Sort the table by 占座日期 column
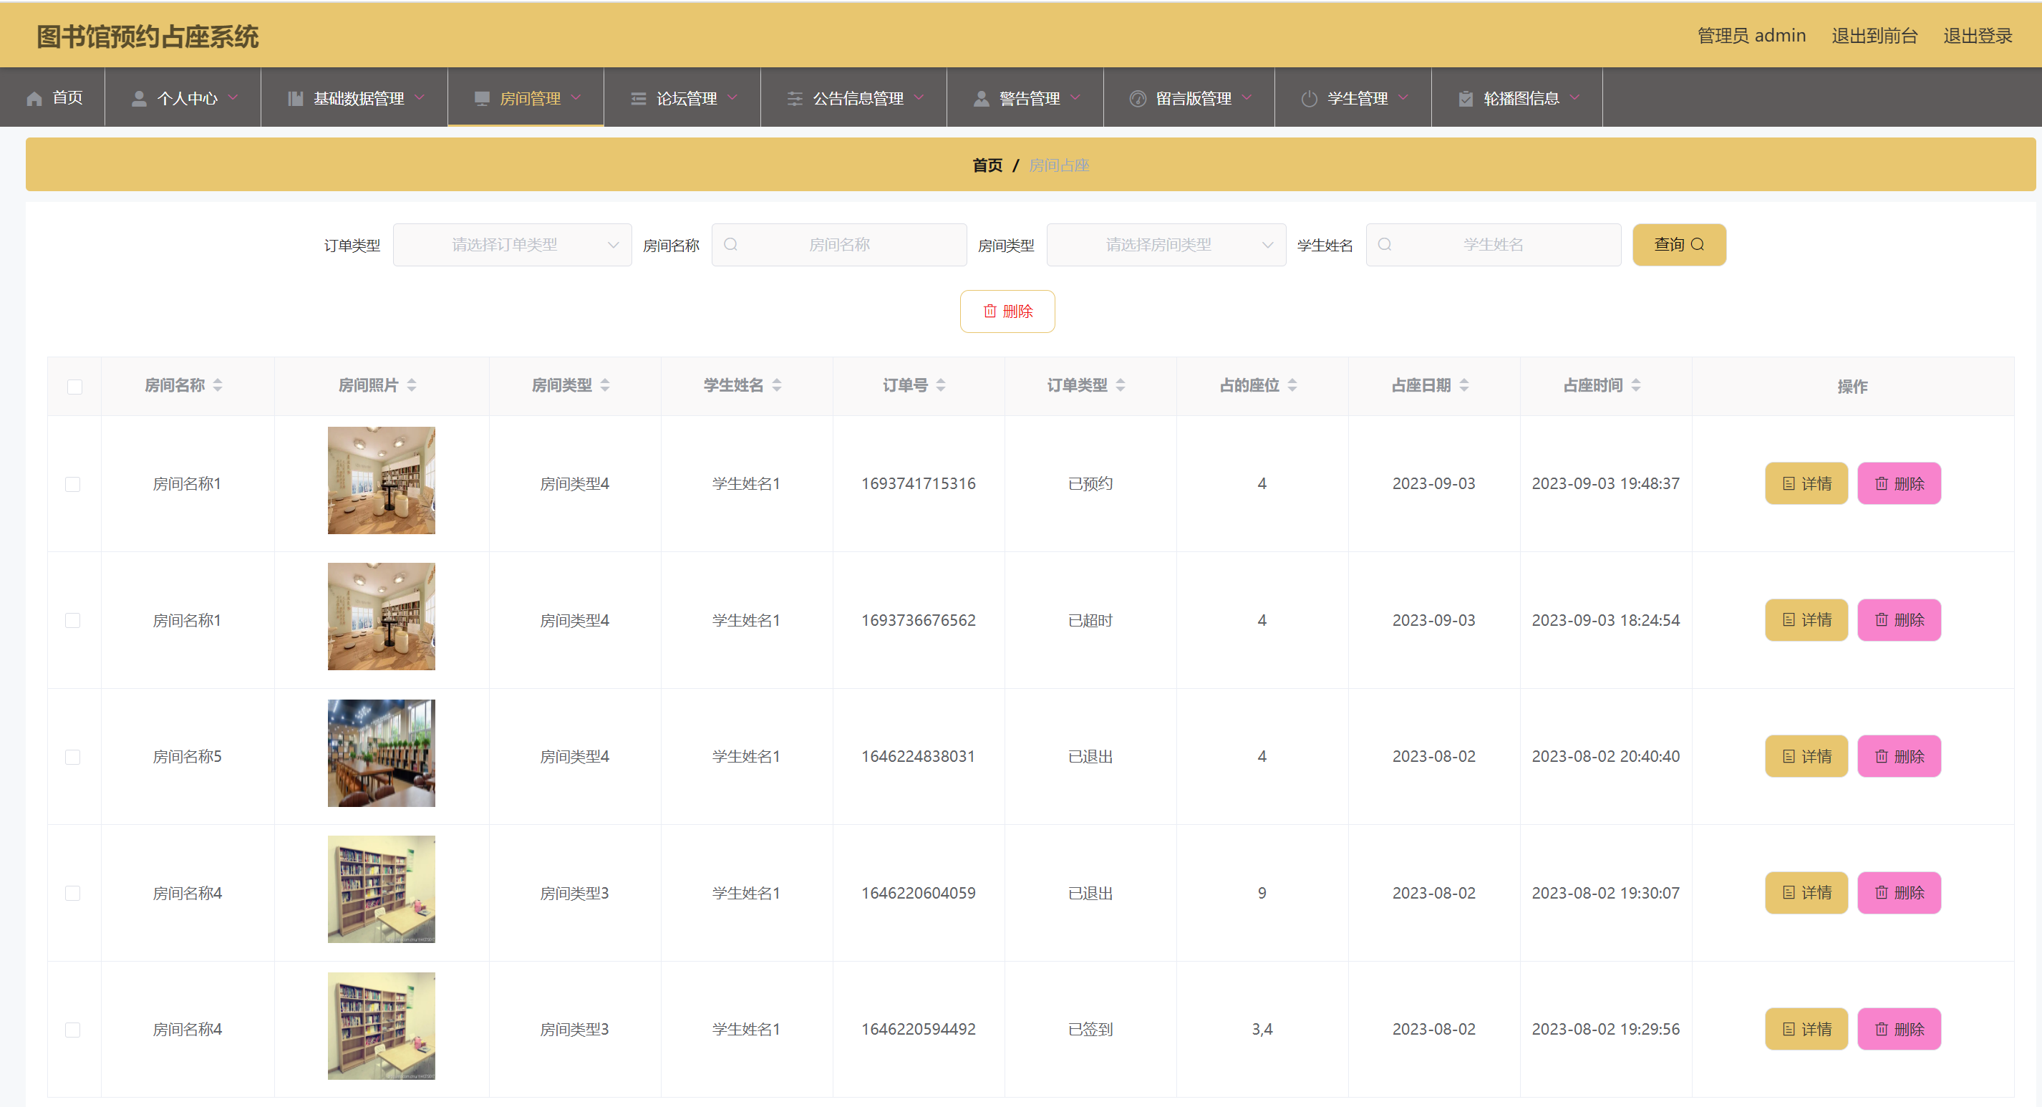The height and width of the screenshot is (1107, 2042). click(1463, 385)
